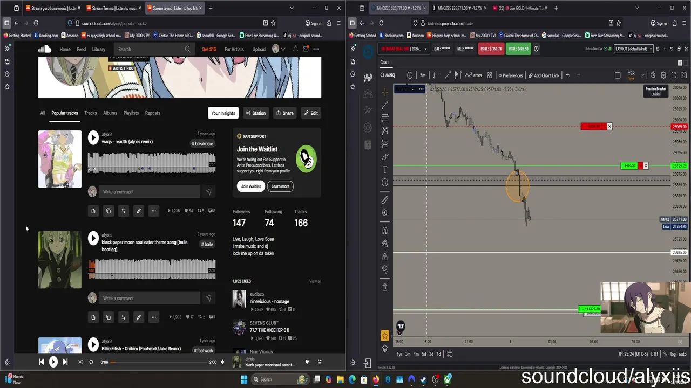Edit the black paper moon track
Viewport: 691px width, 388px height.
(139, 317)
